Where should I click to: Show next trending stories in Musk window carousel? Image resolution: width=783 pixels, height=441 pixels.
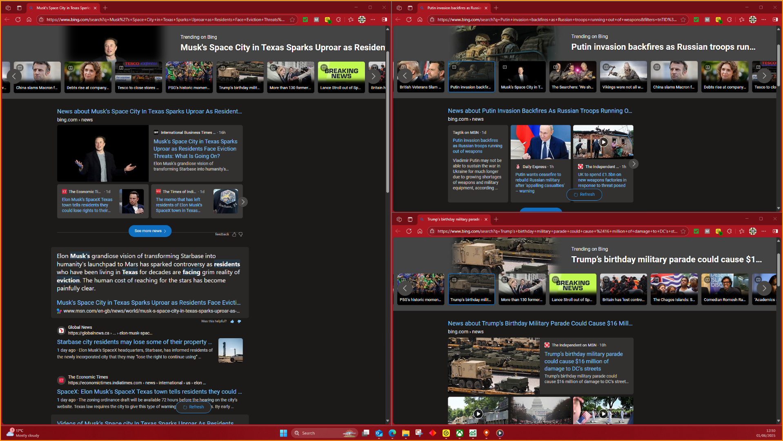pyautogui.click(x=373, y=76)
